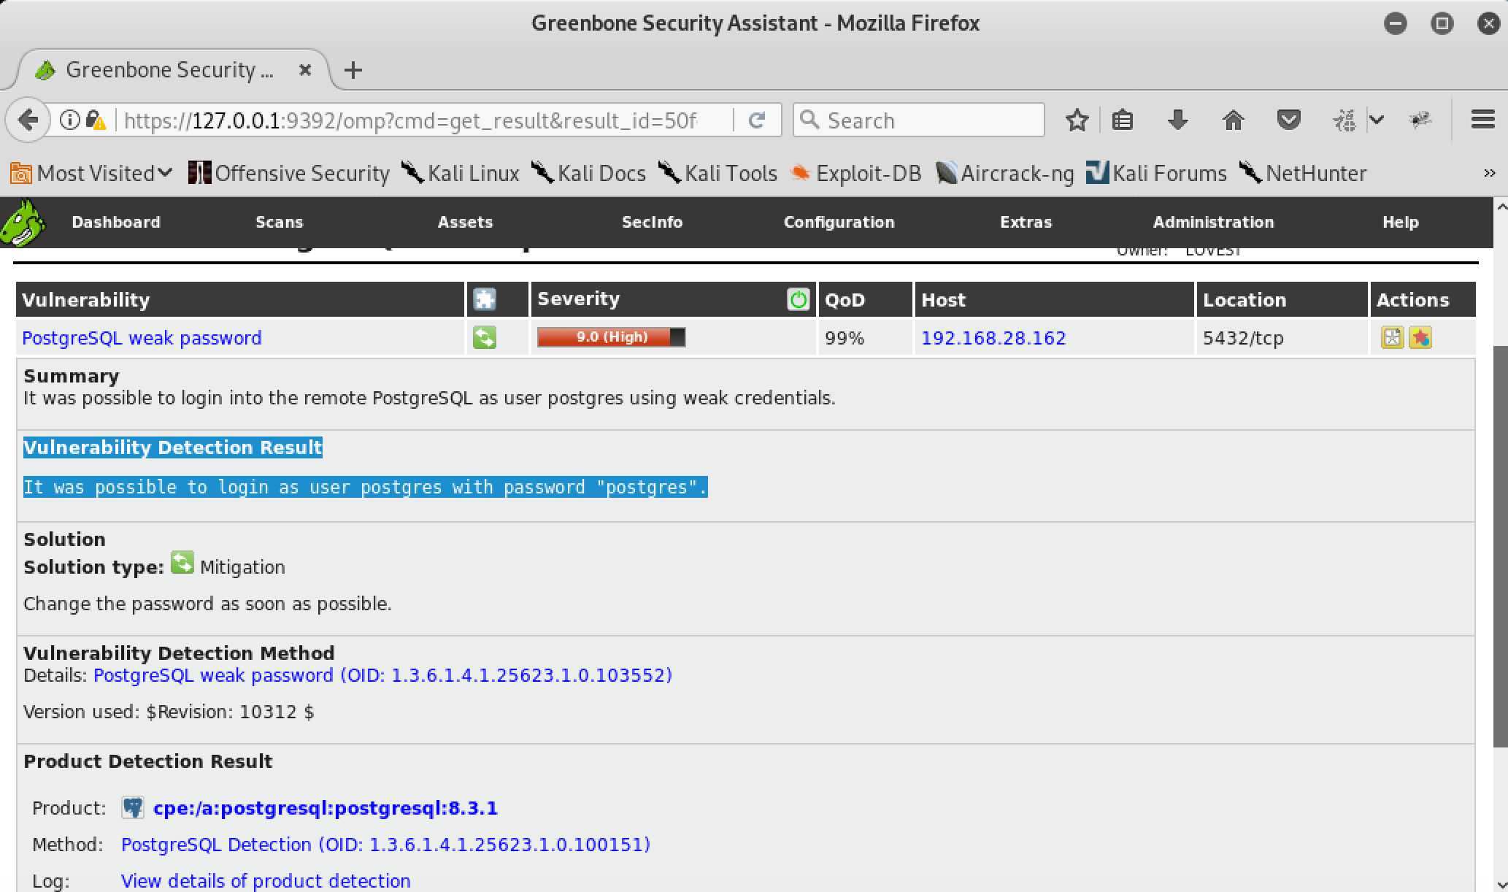Click the Severity column header text
Image resolution: width=1508 pixels, height=892 pixels.
(x=578, y=299)
